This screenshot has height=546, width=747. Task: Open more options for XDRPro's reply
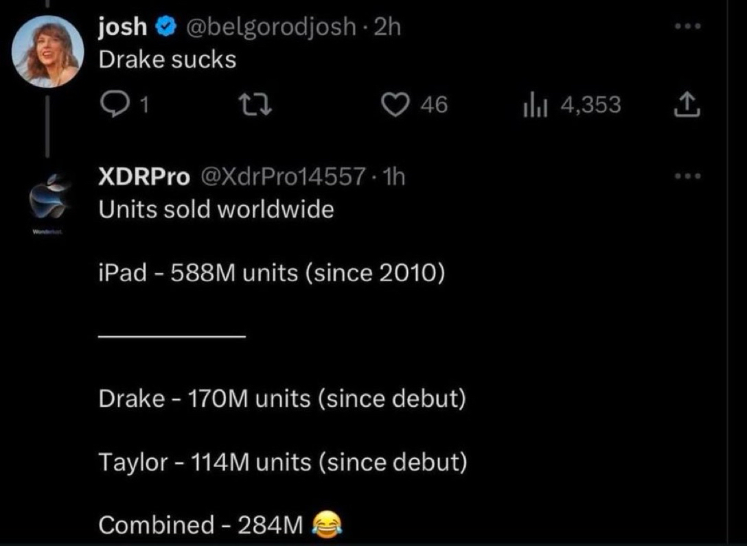687,177
